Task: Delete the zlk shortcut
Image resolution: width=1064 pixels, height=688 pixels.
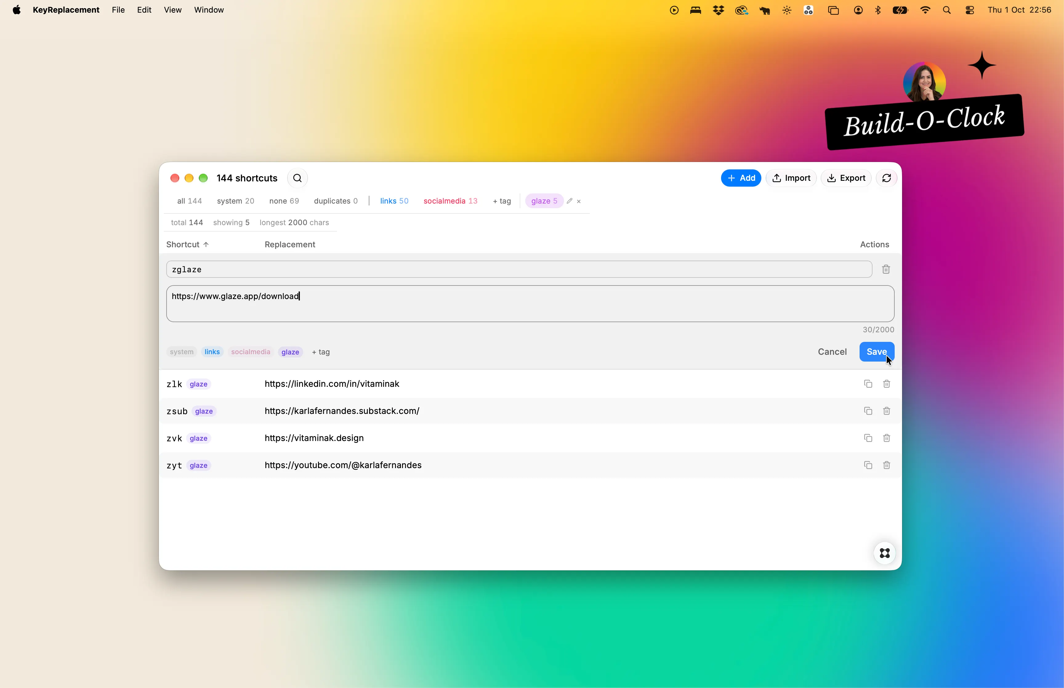Action: [886, 384]
